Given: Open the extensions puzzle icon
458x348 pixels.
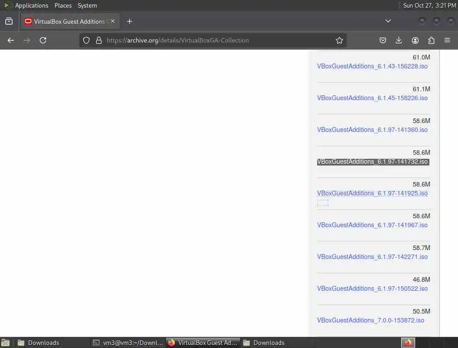Looking at the screenshot, I should point(431,40).
